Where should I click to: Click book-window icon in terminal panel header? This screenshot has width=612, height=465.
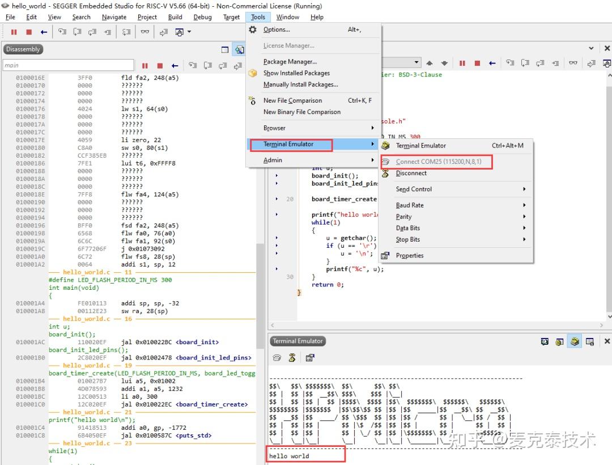tap(545, 342)
